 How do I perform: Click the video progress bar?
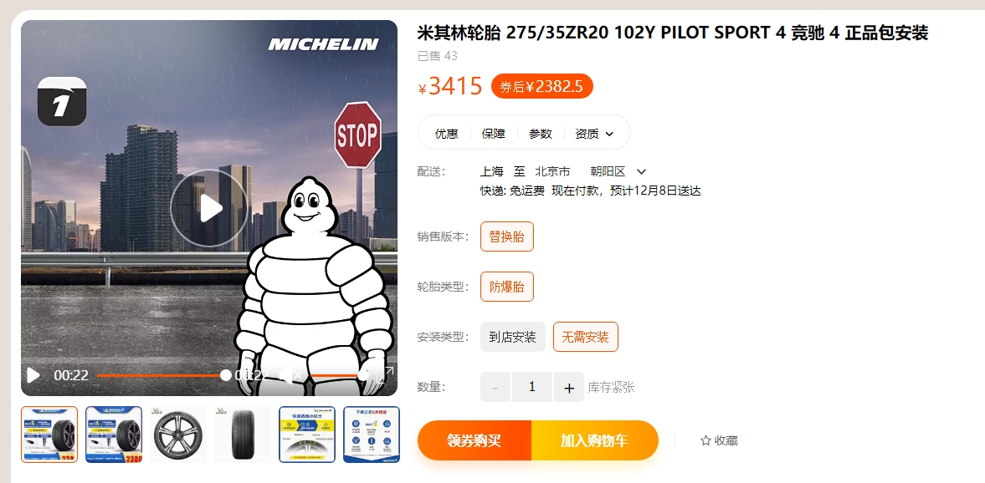point(162,375)
